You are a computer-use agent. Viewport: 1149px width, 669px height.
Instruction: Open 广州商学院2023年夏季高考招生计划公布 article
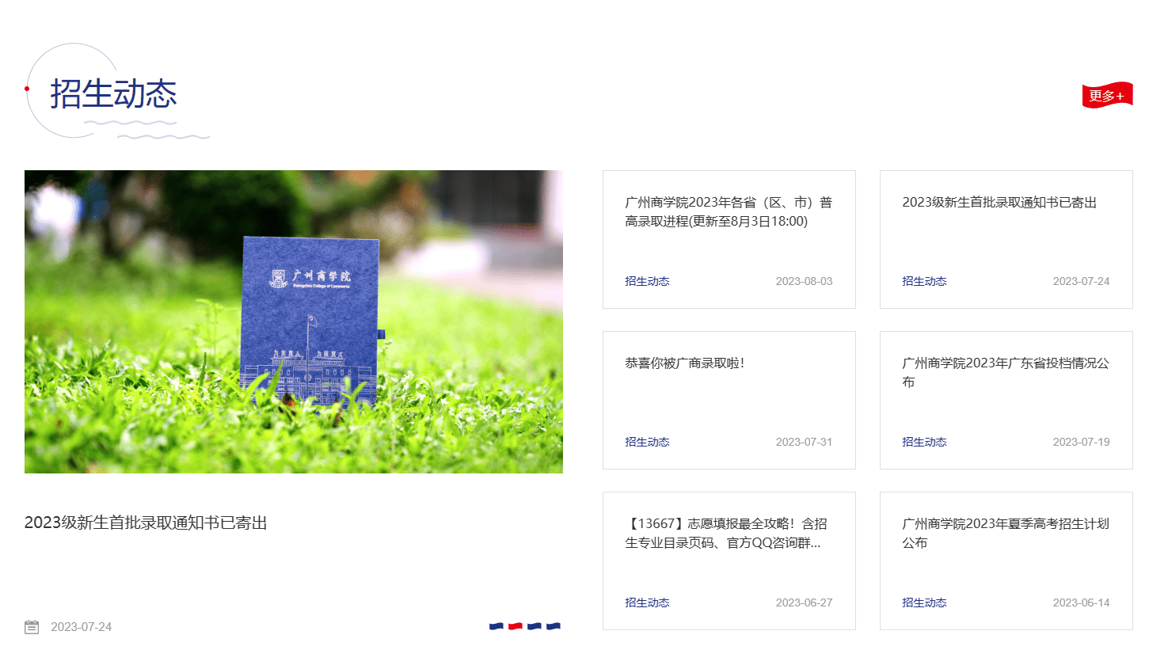pyautogui.click(x=1005, y=533)
